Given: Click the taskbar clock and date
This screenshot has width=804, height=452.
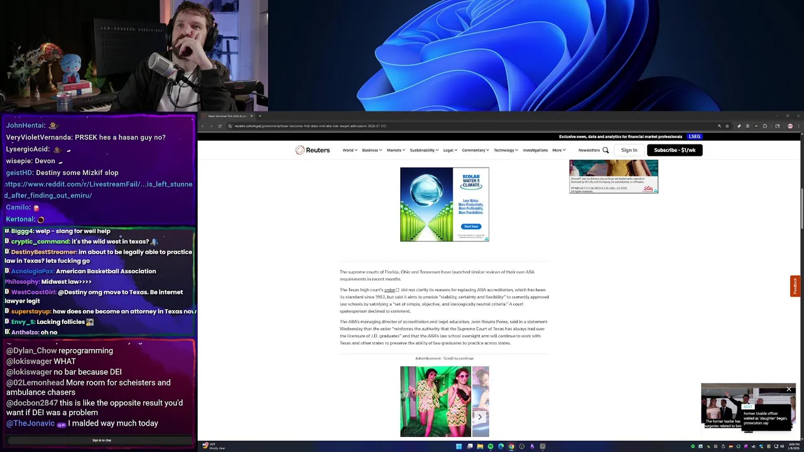Looking at the screenshot, I should 795,446.
